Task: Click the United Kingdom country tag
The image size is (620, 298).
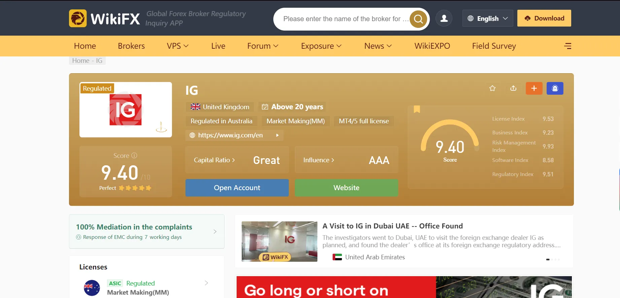Action: (x=220, y=107)
